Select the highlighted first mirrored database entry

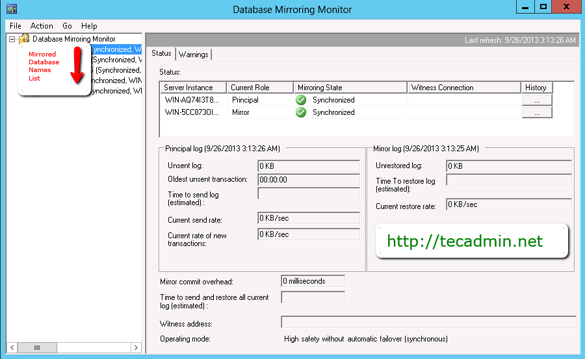point(116,49)
